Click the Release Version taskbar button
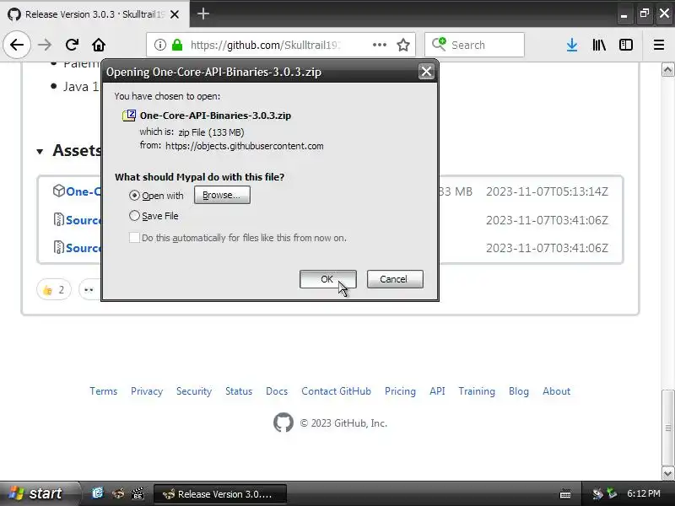Viewport: 675px width, 506px height. coord(219,494)
